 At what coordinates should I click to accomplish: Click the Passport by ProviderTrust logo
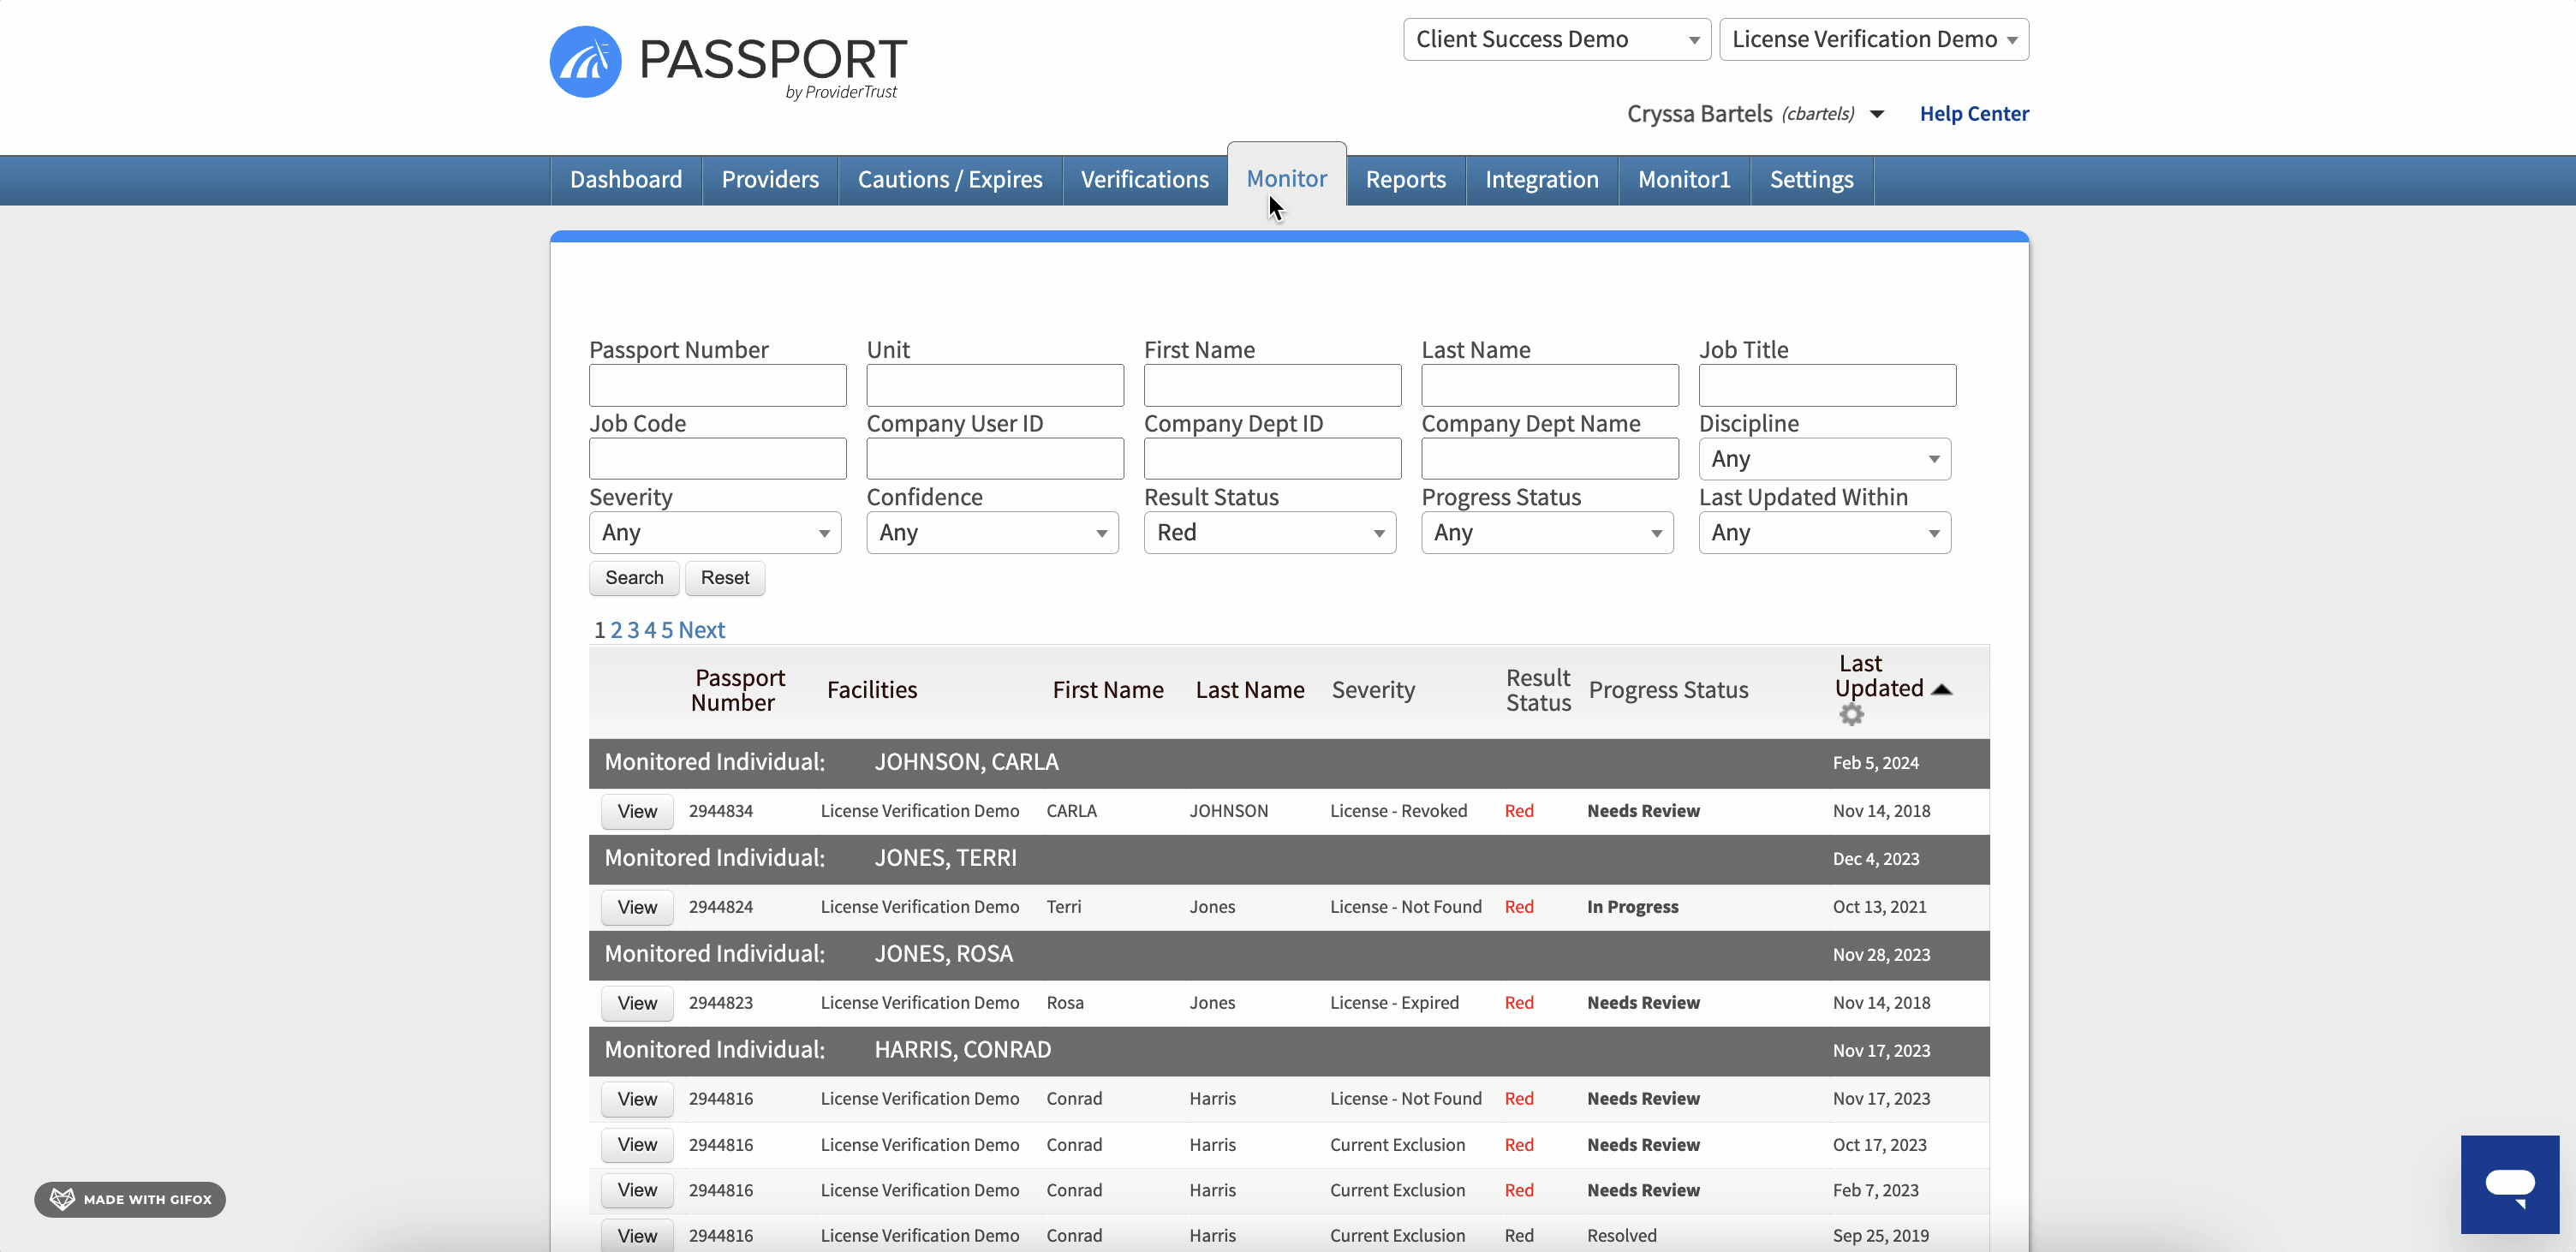[x=728, y=62]
